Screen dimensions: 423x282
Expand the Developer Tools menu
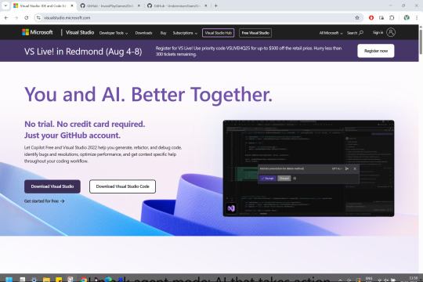point(114,33)
